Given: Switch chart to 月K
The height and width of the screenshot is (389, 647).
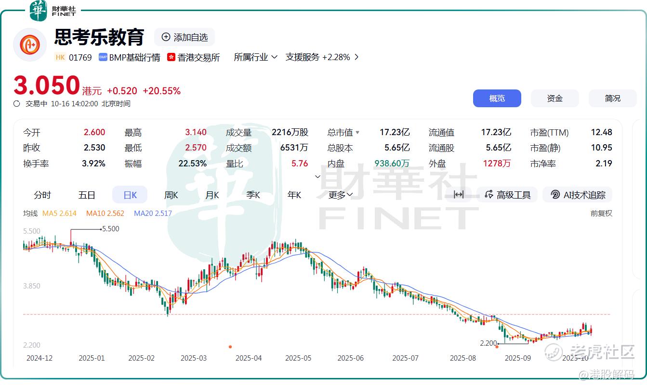Looking at the screenshot, I should point(212,195).
